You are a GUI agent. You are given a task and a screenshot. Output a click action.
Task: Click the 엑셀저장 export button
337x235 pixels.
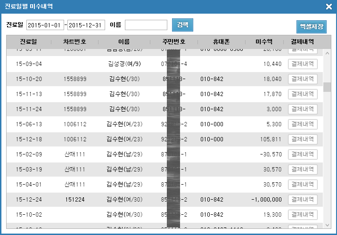point(311,27)
